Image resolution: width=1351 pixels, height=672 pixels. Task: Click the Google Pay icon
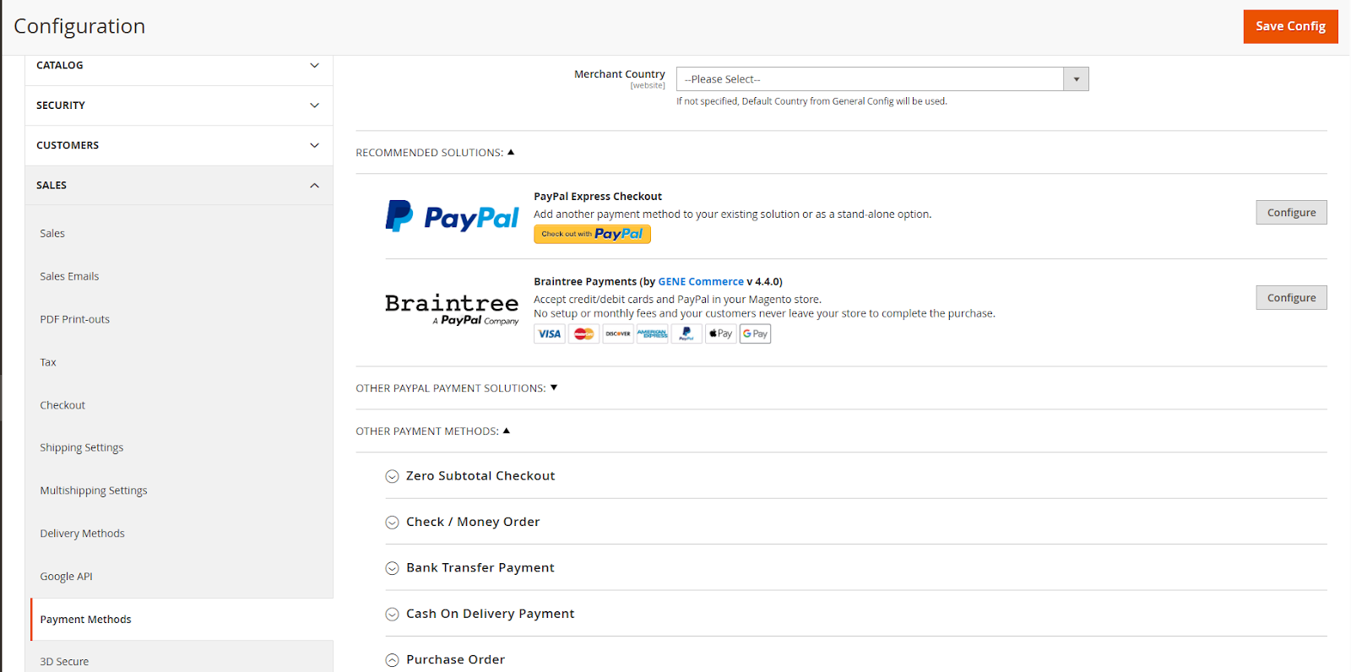(x=755, y=333)
